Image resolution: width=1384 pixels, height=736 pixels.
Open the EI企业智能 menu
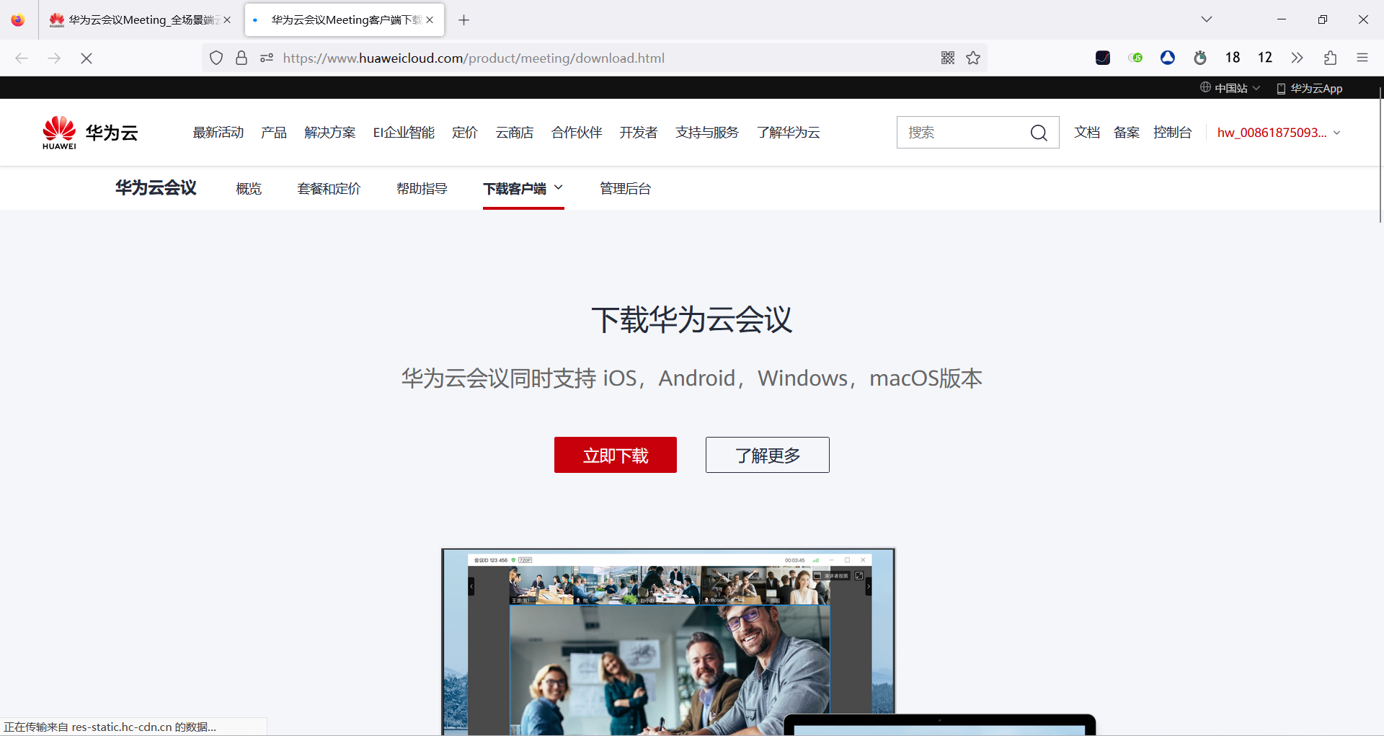coord(404,133)
